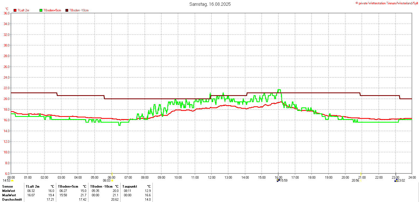Click the green TBoden+5cm legend swatch
419x202 pixels.
click(41, 10)
